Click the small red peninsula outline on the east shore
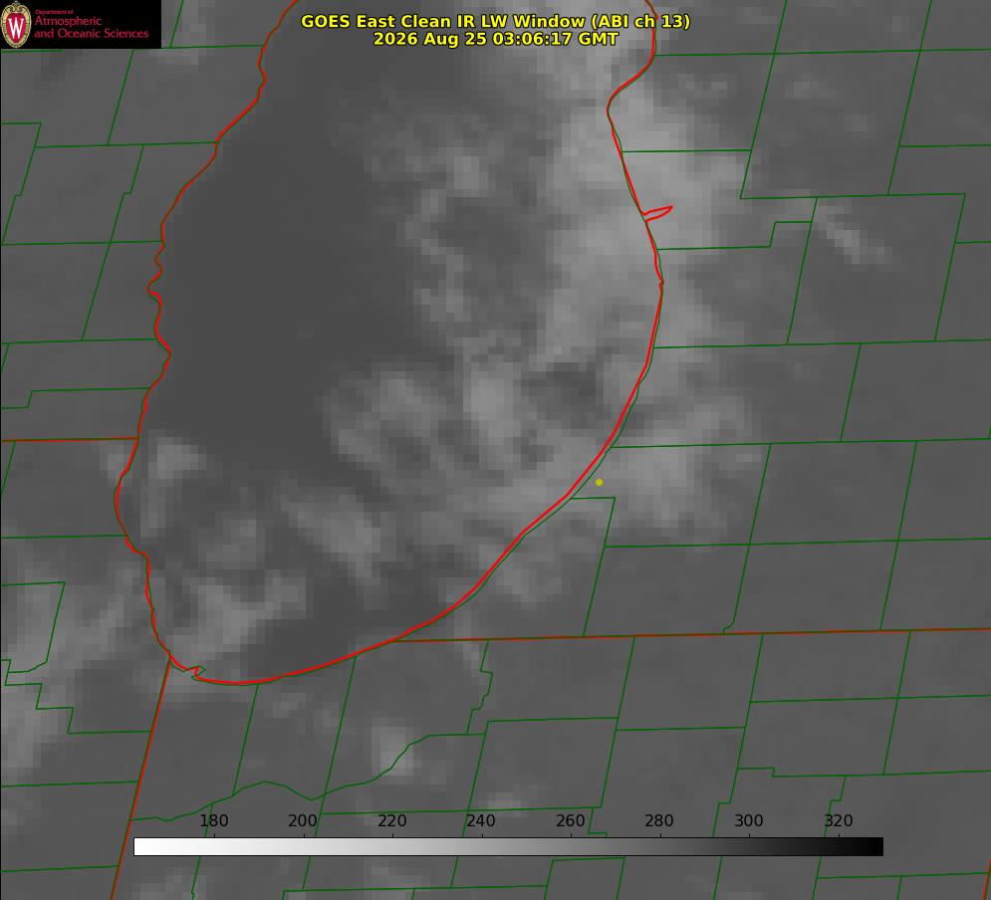 click(x=657, y=213)
